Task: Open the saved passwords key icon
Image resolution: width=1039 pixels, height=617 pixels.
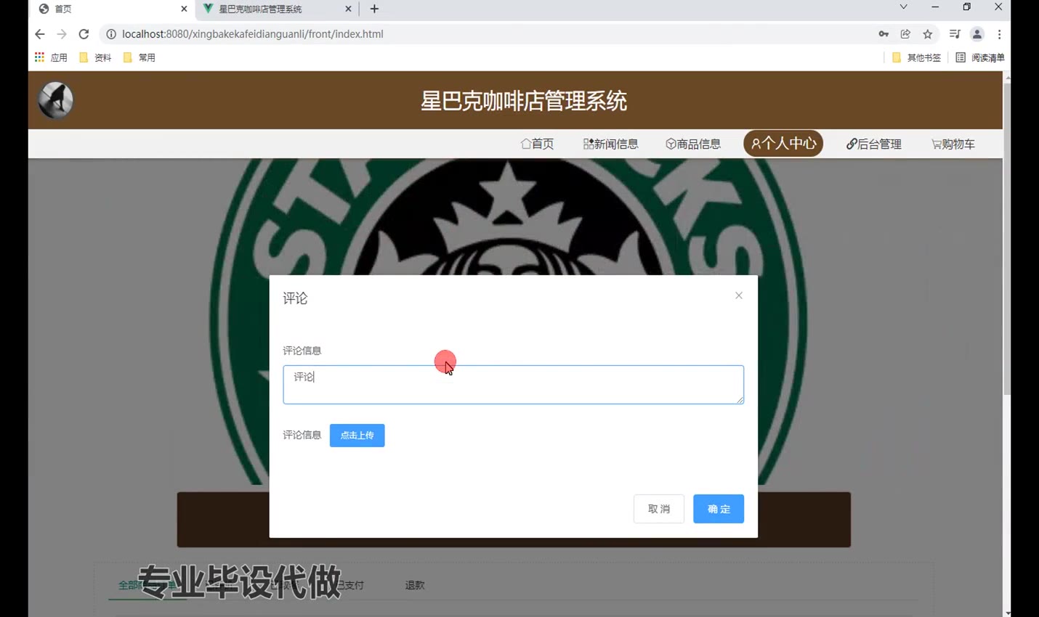Action: pos(884,34)
